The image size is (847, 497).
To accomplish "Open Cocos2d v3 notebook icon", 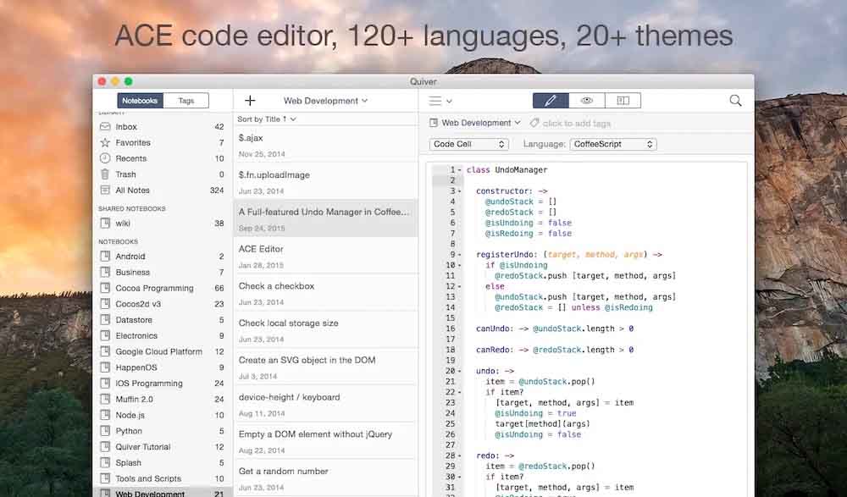I will (x=105, y=304).
